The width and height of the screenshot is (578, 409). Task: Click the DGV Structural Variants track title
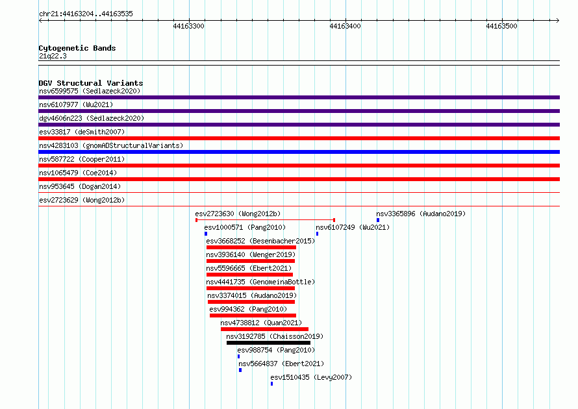coord(91,83)
